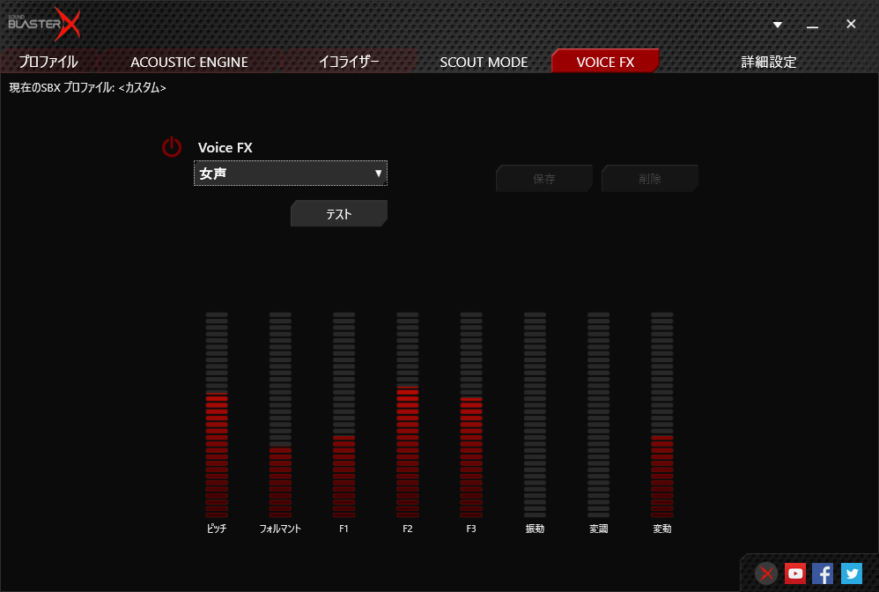Adjust the ピッチ slider bar
The width and height of the screenshot is (879, 592).
tap(217, 414)
